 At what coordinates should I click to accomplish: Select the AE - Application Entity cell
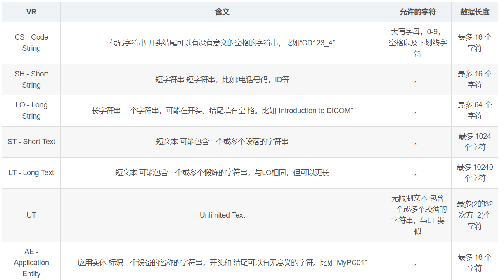31,262
